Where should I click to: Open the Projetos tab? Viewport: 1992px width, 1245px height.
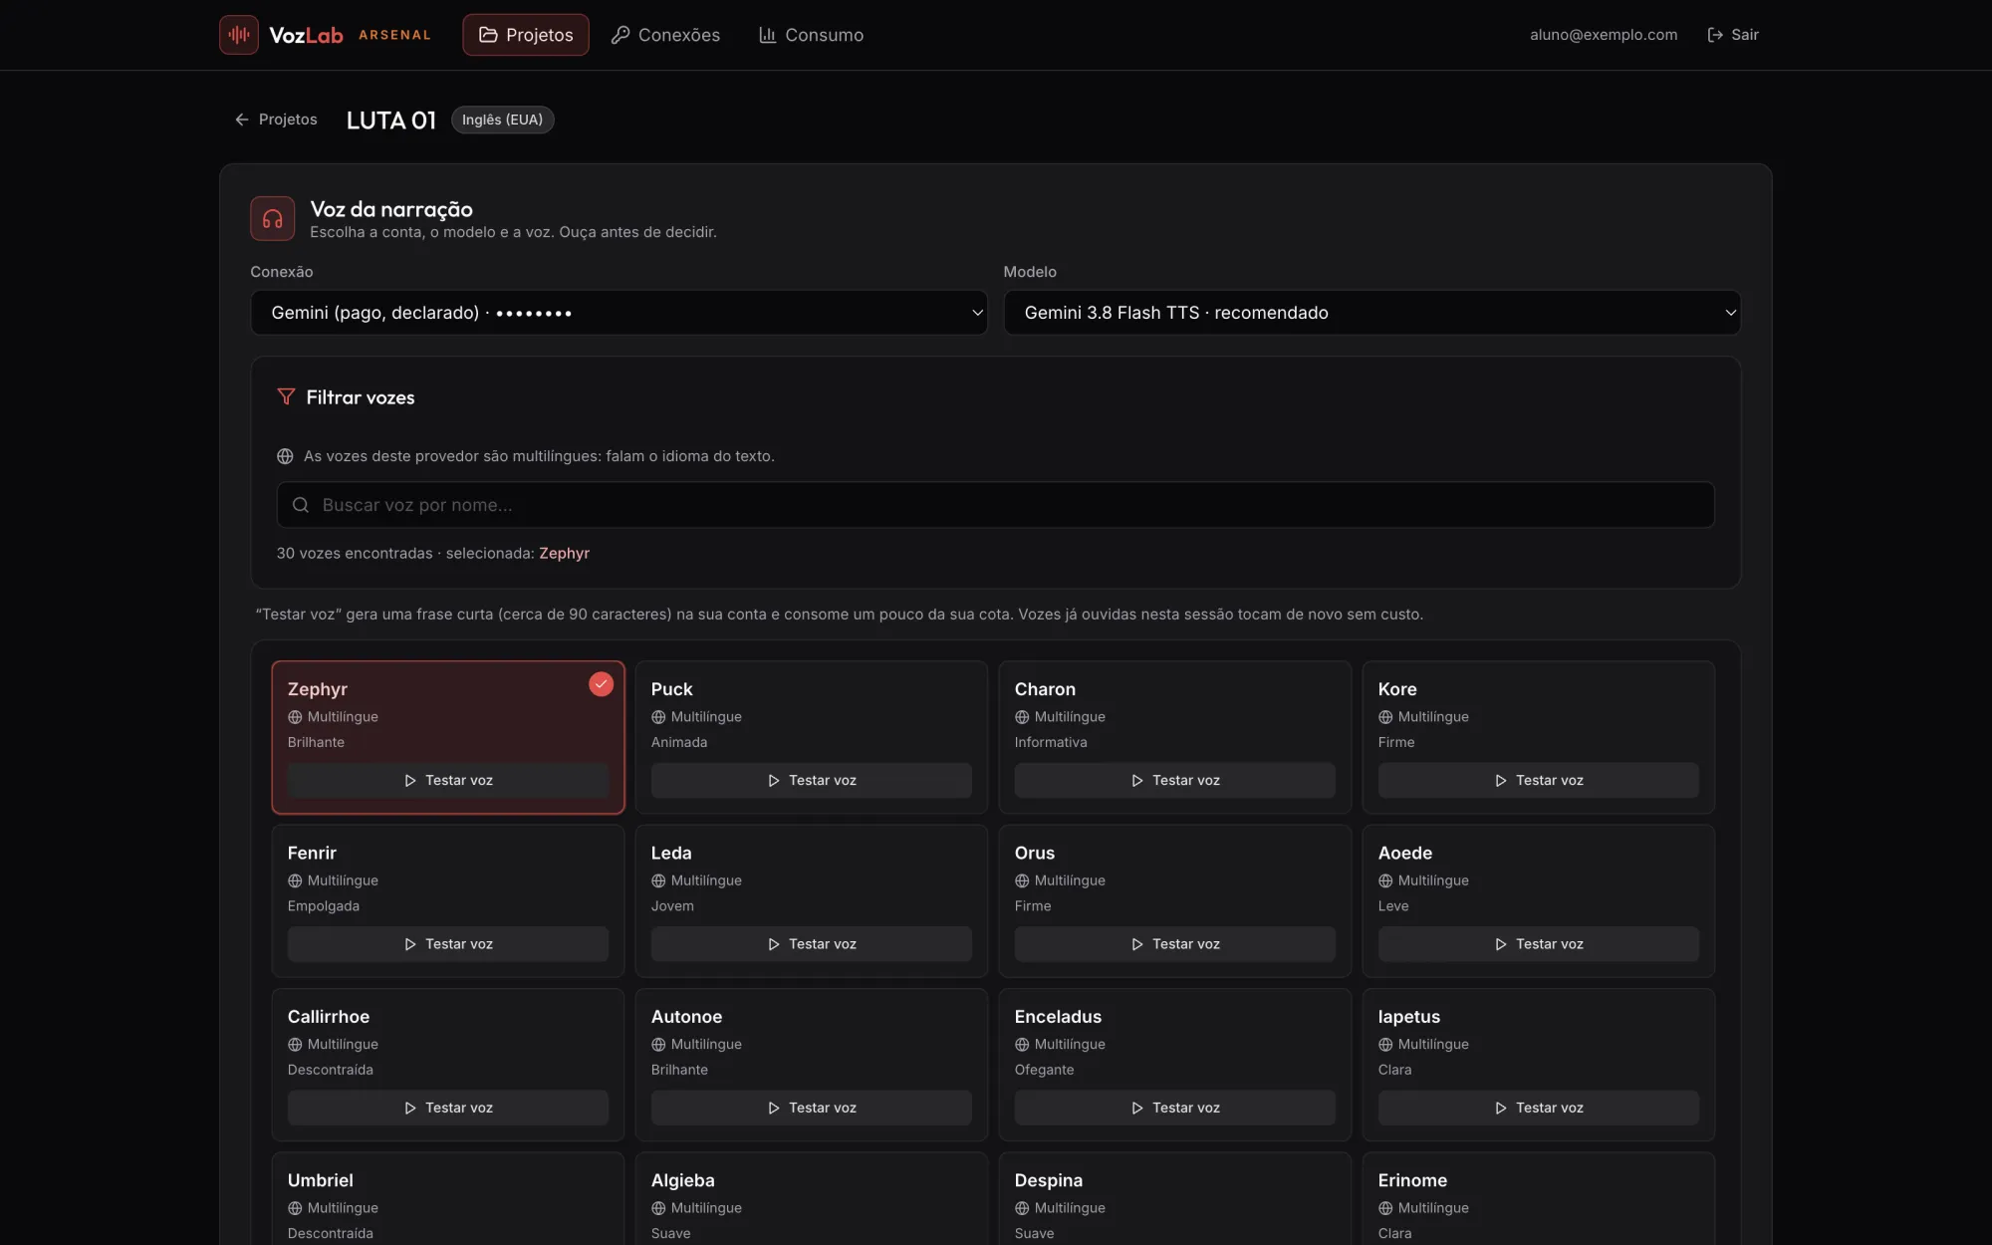pyautogui.click(x=526, y=35)
